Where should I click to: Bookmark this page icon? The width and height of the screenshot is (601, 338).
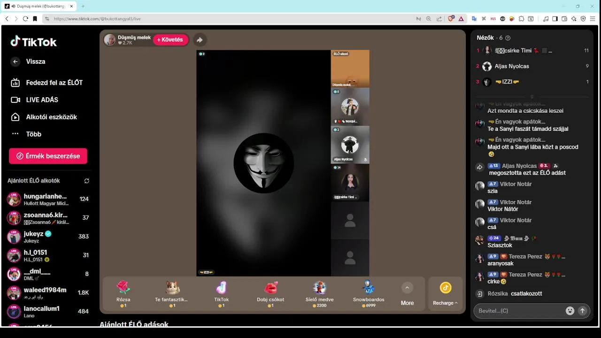[x=35, y=19]
